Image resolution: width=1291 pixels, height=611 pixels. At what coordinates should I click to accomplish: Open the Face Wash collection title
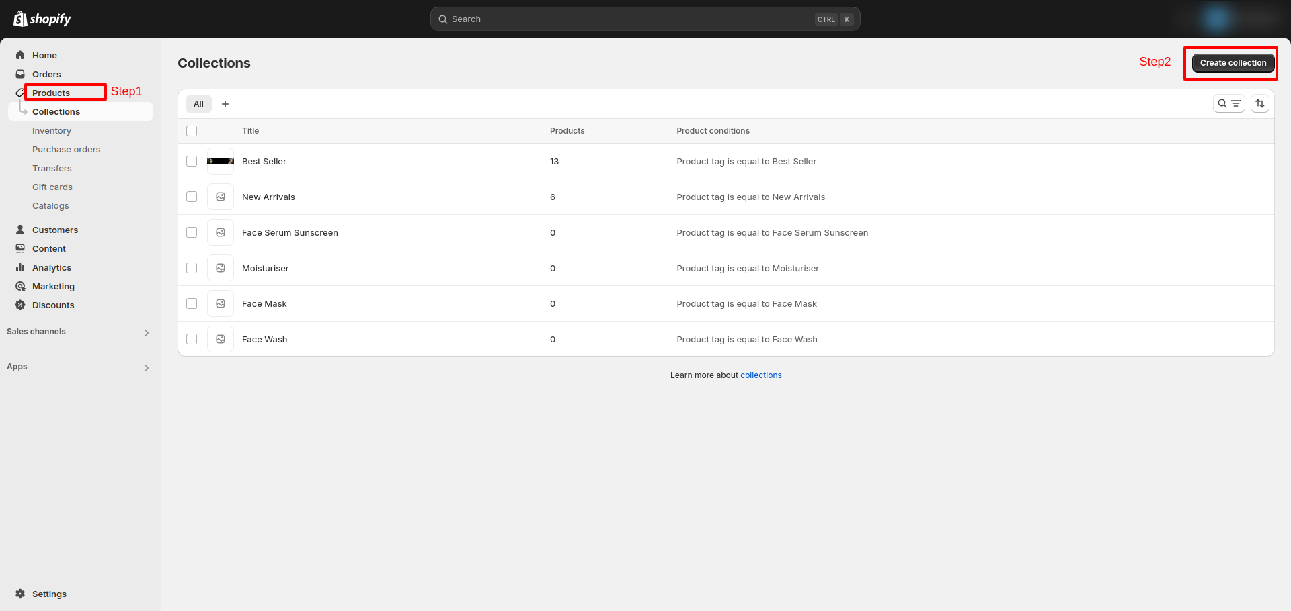point(264,339)
